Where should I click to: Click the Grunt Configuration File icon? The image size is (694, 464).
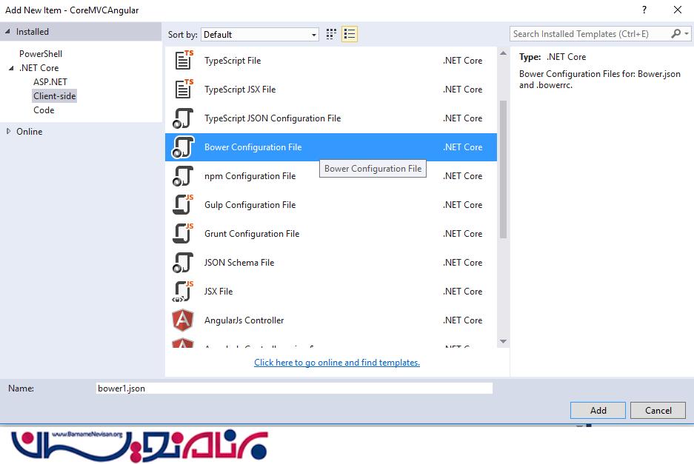tap(183, 234)
